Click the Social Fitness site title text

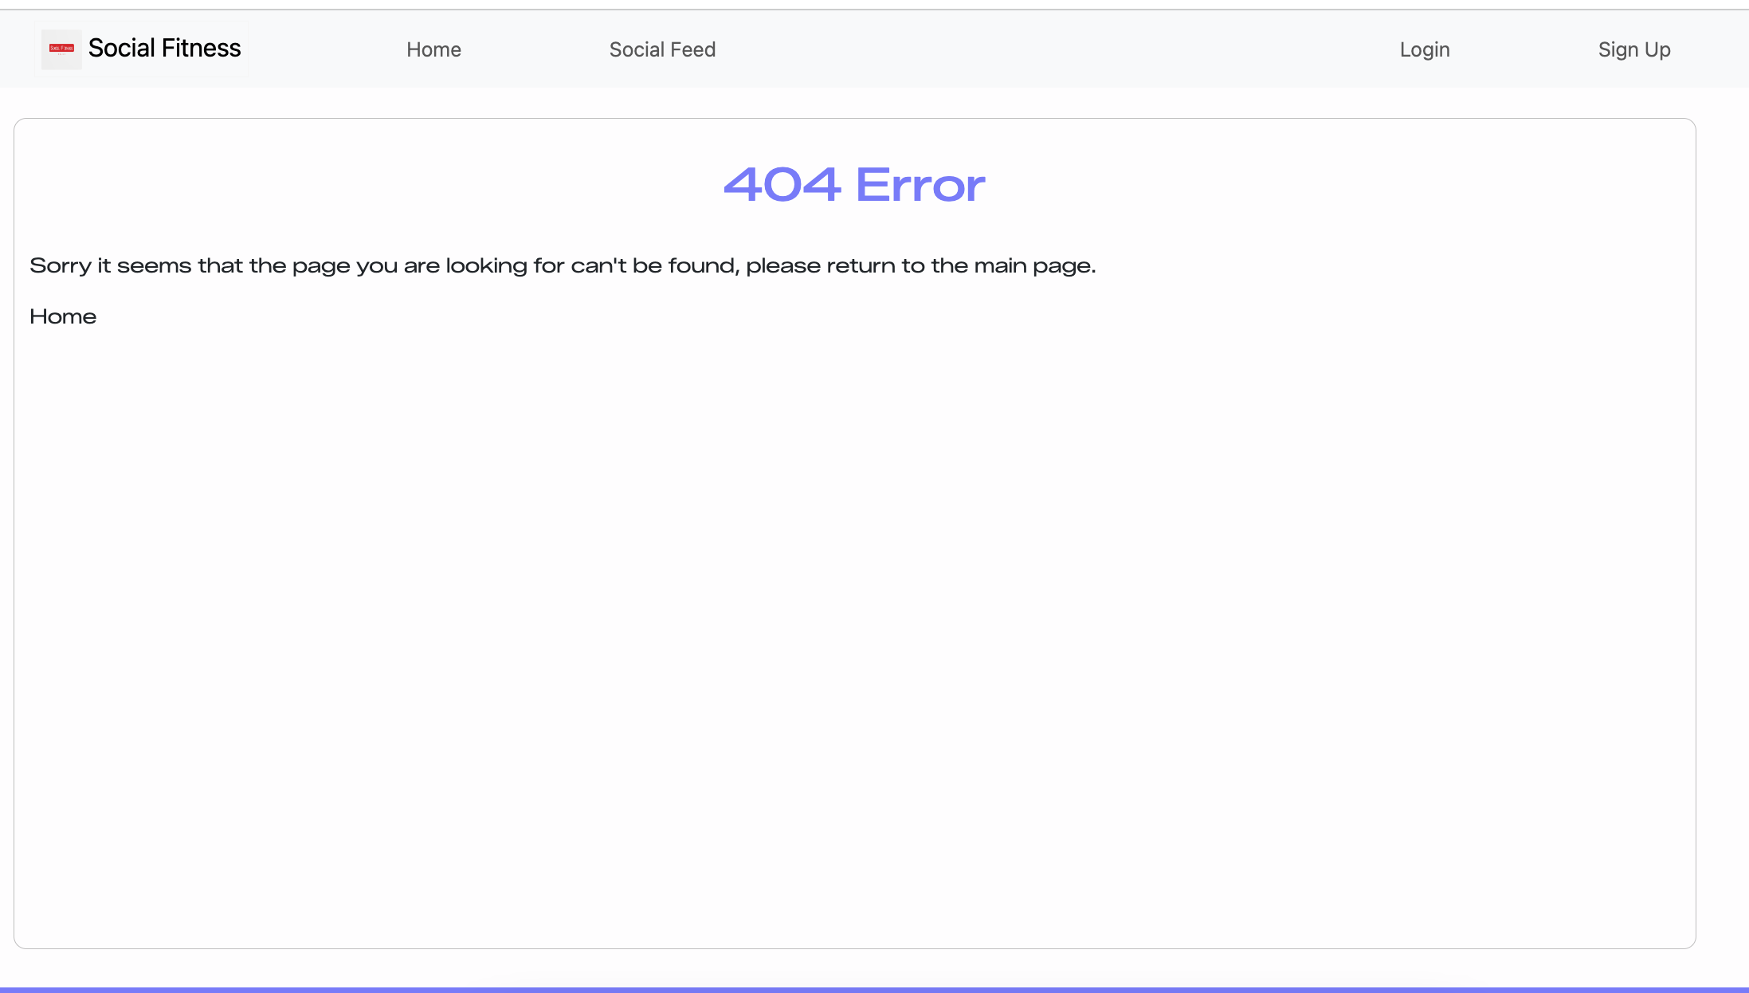(163, 49)
